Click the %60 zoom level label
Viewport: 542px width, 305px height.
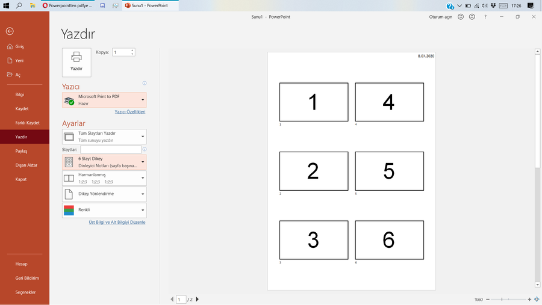tap(479, 300)
